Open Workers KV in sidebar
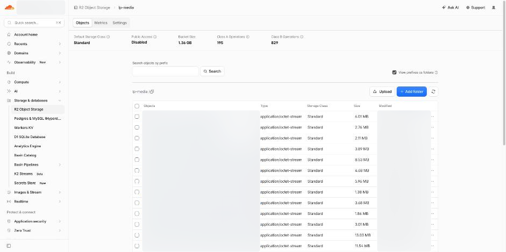 point(24,128)
